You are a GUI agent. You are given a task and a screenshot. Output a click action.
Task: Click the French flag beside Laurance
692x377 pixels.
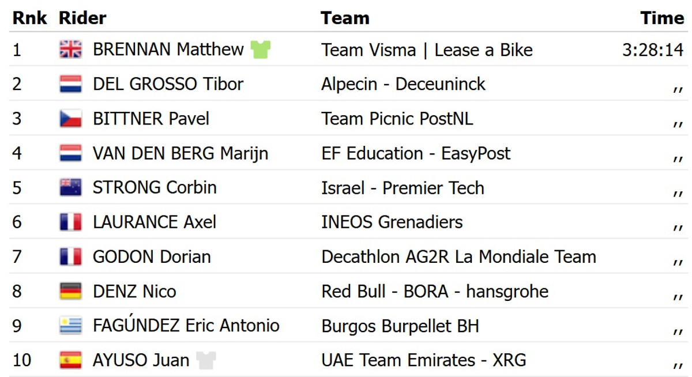[71, 223]
